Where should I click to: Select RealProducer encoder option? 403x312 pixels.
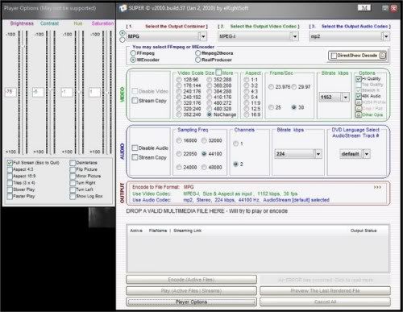[198, 60]
